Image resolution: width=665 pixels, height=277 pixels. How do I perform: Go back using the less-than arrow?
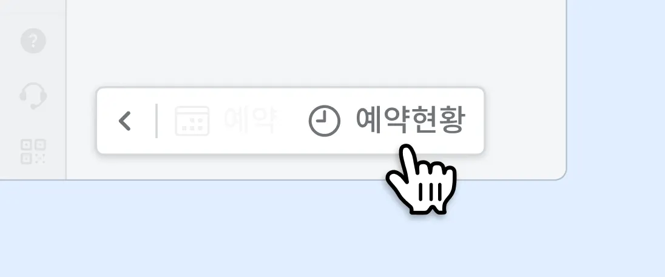point(125,121)
